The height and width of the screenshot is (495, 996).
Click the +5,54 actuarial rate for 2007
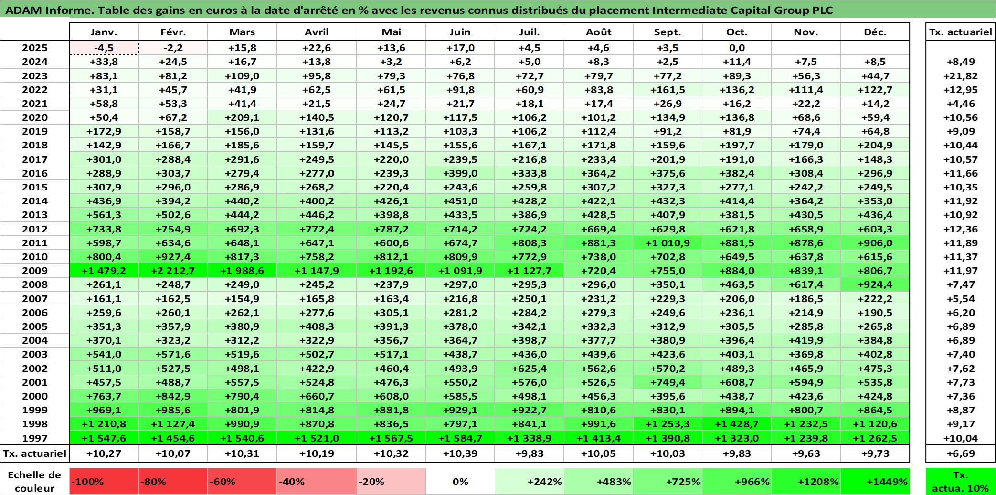point(960,299)
